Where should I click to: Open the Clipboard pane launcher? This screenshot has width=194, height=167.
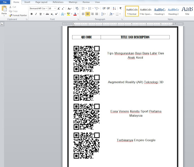coord(26,19)
